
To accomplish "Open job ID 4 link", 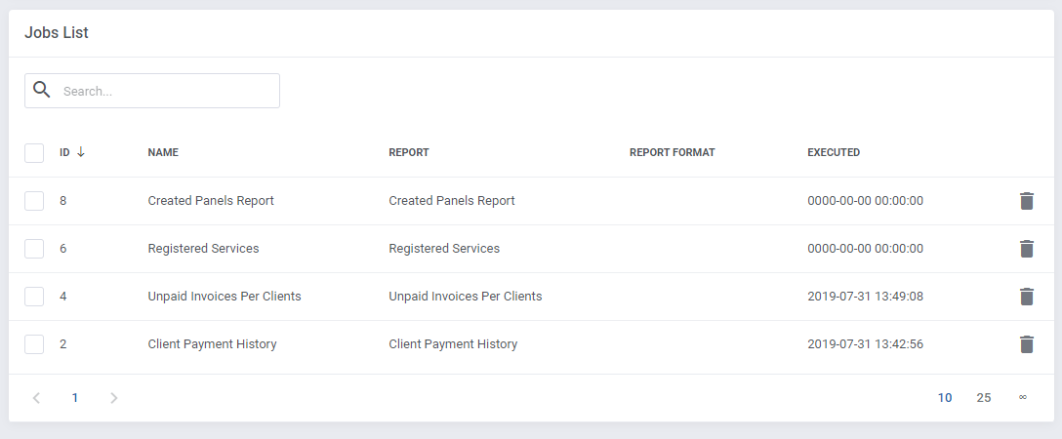I will point(63,297).
